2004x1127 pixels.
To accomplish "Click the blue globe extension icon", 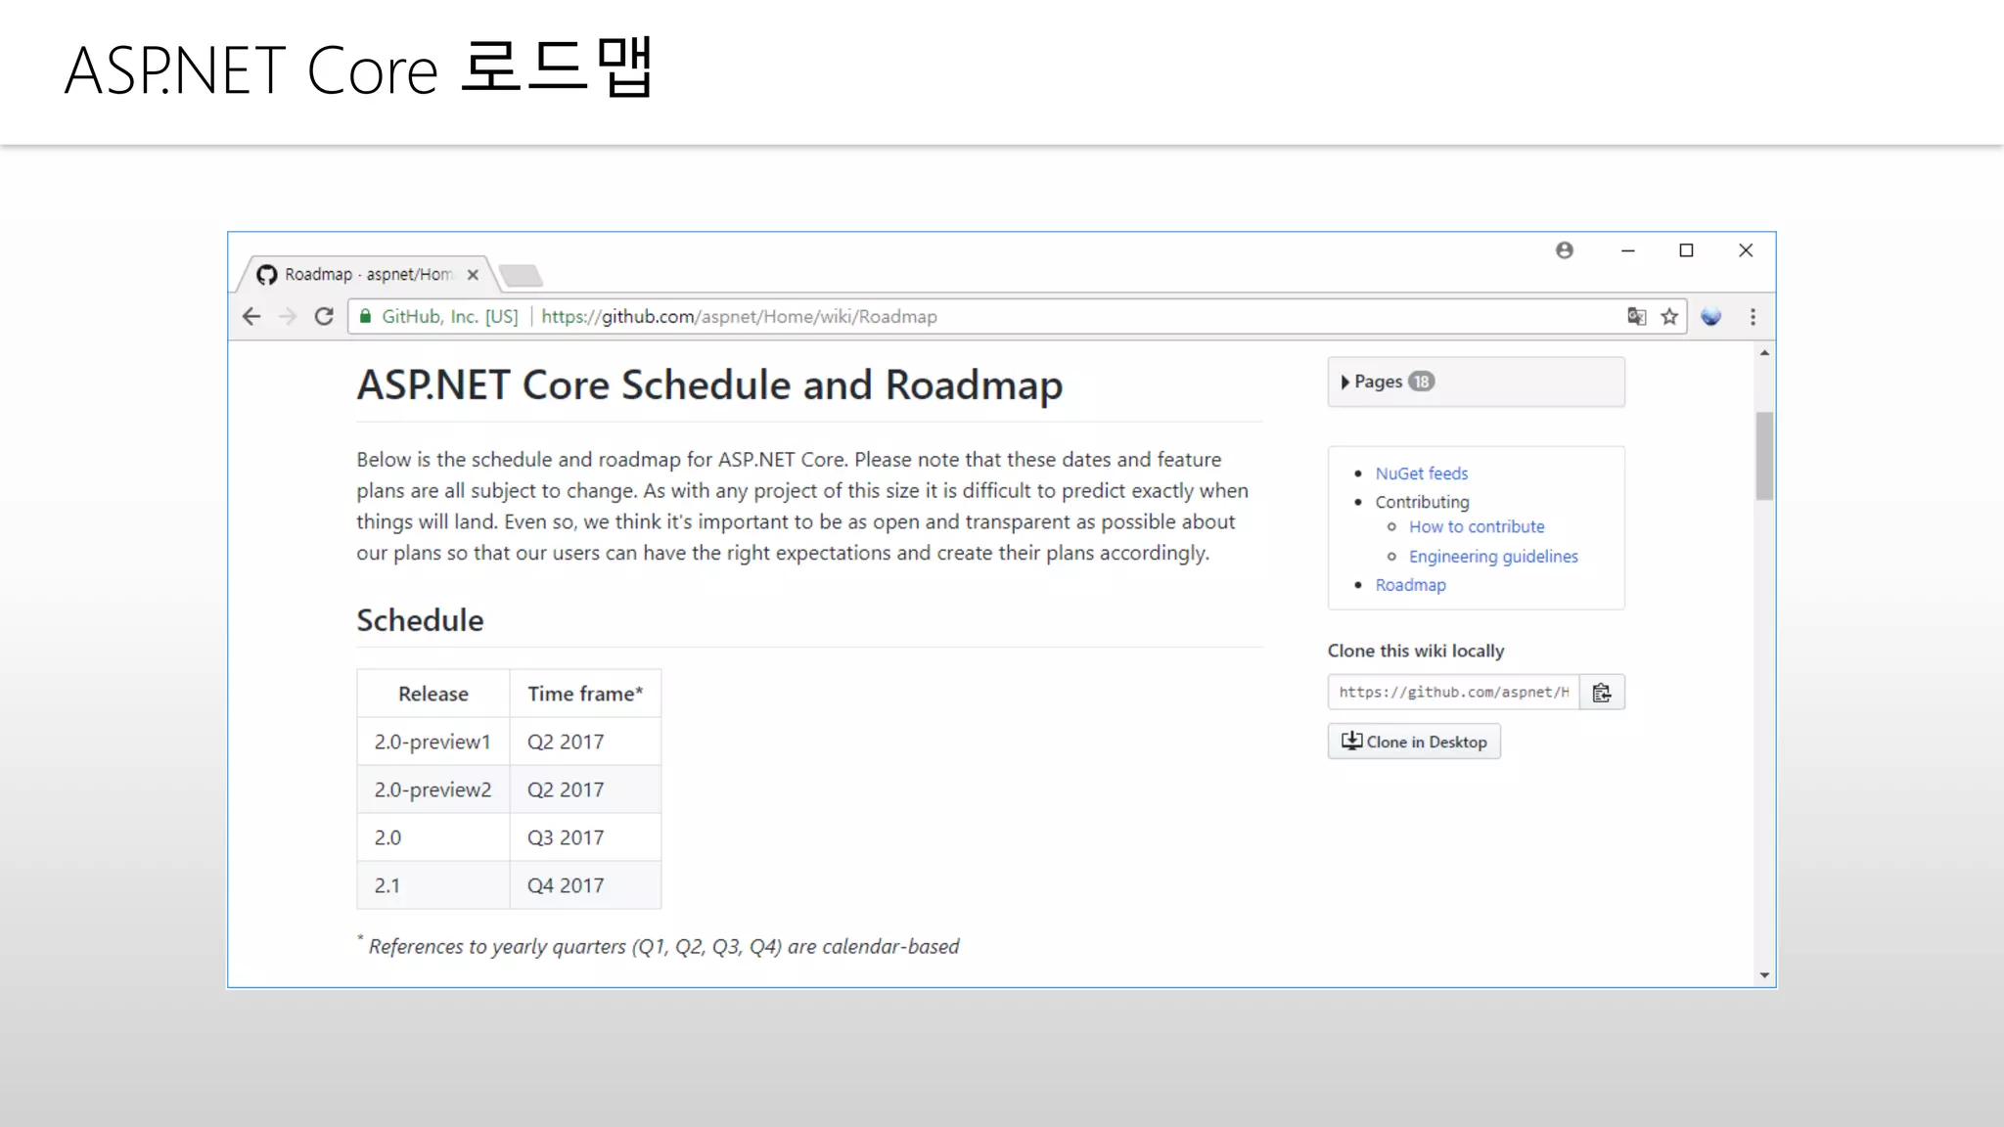I will (x=1710, y=316).
